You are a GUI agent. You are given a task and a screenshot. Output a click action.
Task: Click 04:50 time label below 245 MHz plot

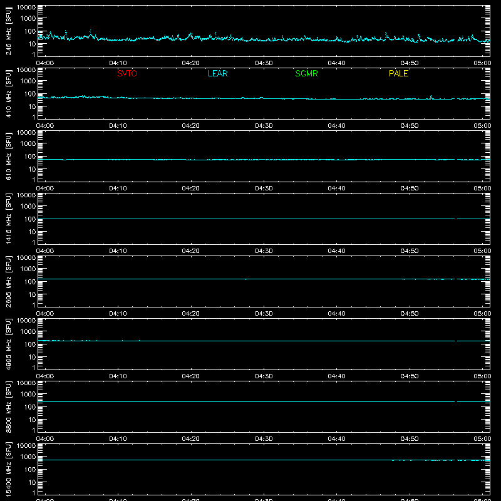click(410, 63)
